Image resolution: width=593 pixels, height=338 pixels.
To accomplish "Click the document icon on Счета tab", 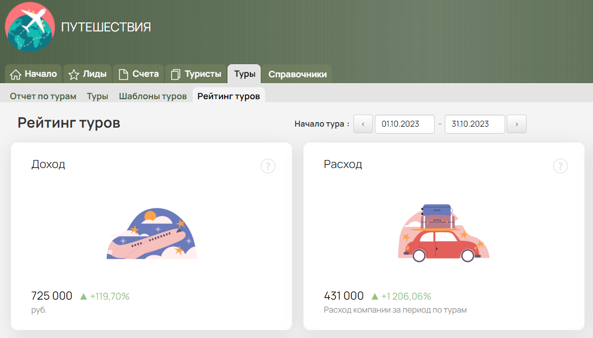I will coord(123,75).
